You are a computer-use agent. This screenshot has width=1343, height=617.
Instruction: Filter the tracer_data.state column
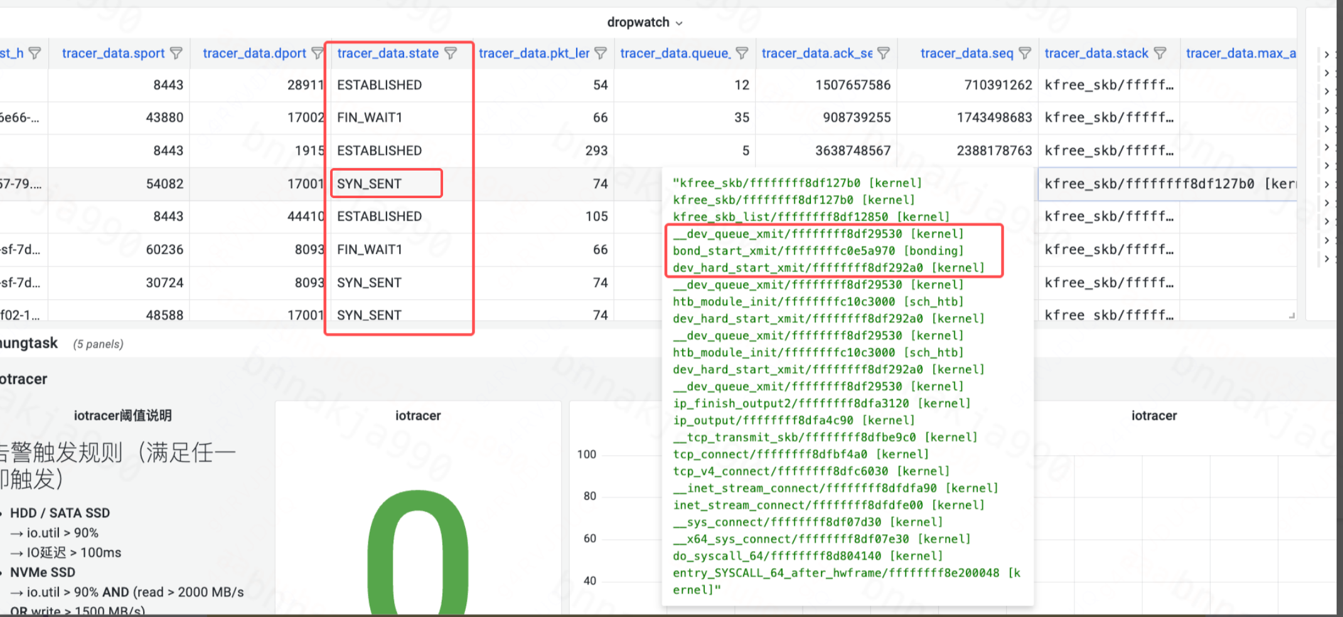coord(451,53)
